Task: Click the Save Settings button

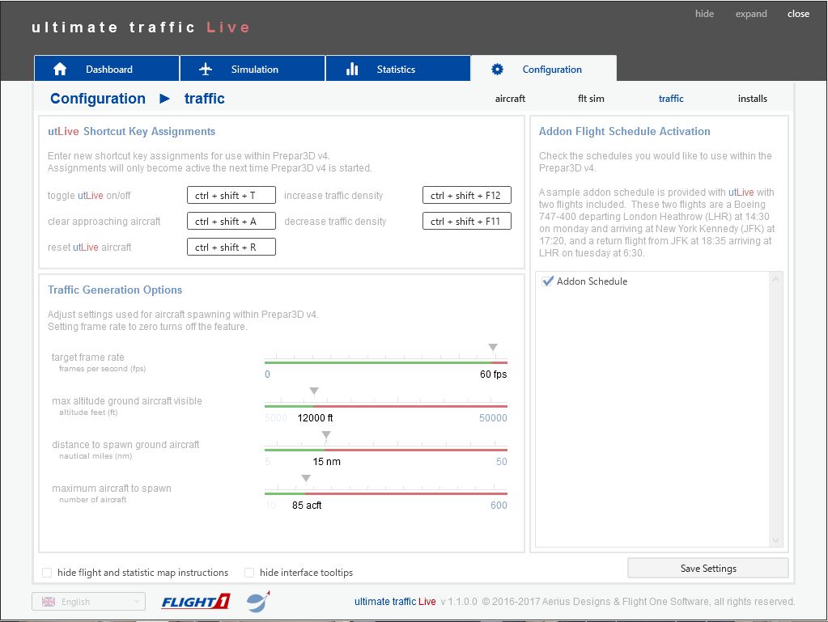Action: [x=707, y=569]
